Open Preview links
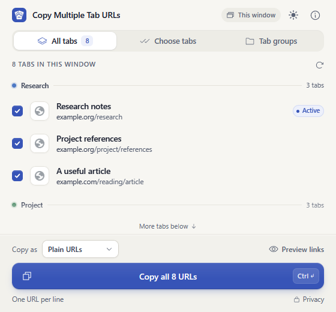The width and height of the screenshot is (336, 312). tap(296, 250)
